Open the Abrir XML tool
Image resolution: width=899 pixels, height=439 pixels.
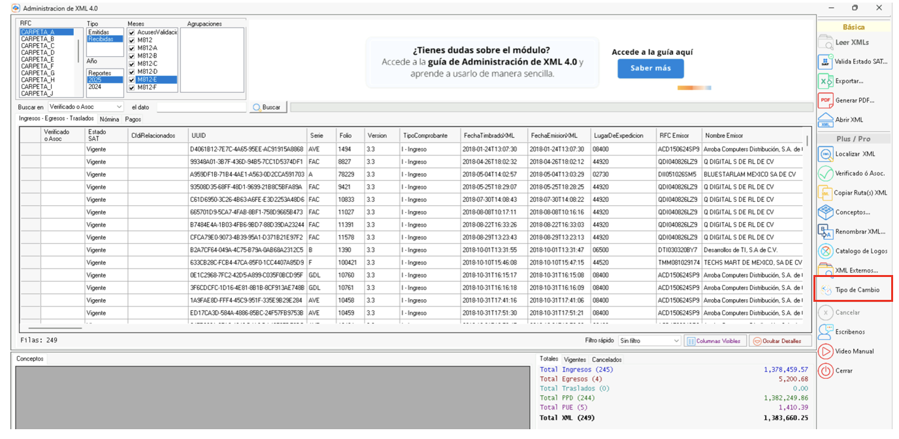click(x=826, y=120)
